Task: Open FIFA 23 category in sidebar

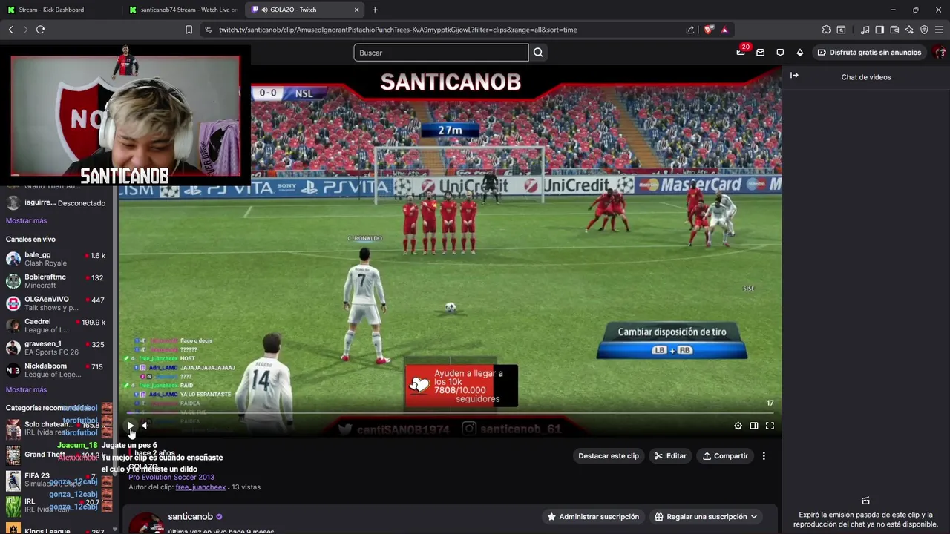Action: click(x=56, y=480)
